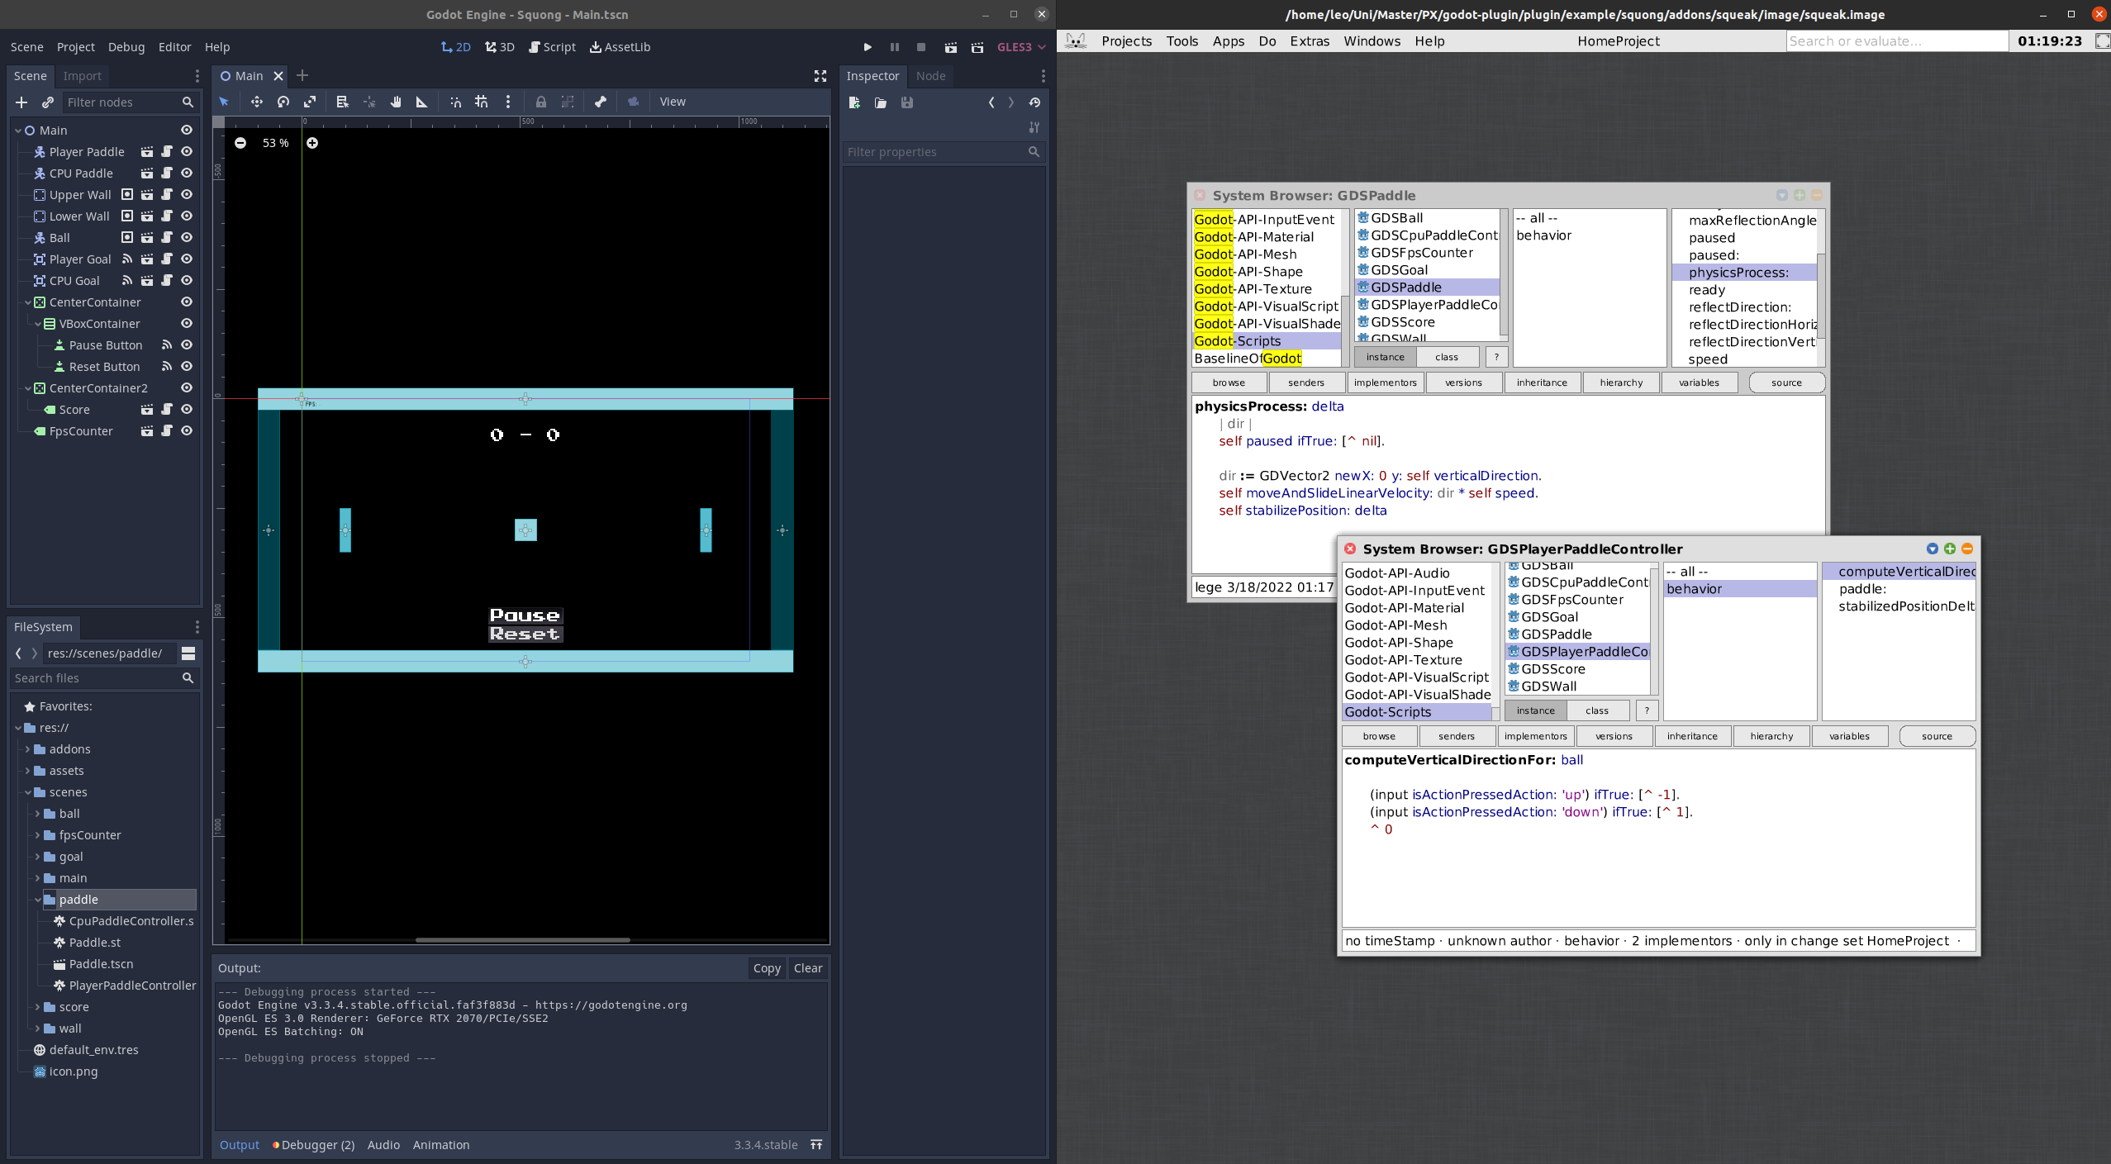Switch to the Node tab

(x=930, y=76)
